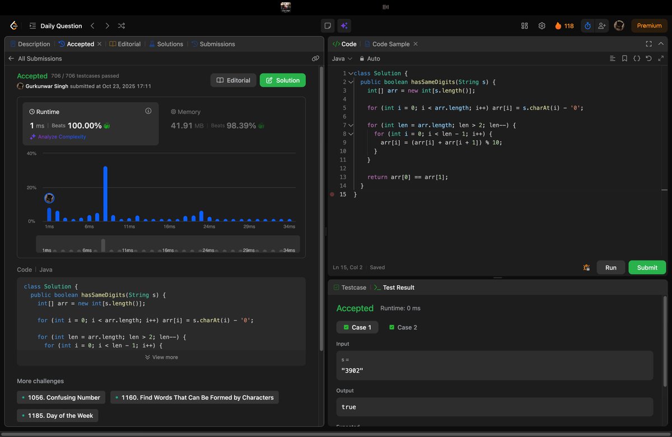Expand code with View more
672x437 pixels.
click(x=161, y=357)
